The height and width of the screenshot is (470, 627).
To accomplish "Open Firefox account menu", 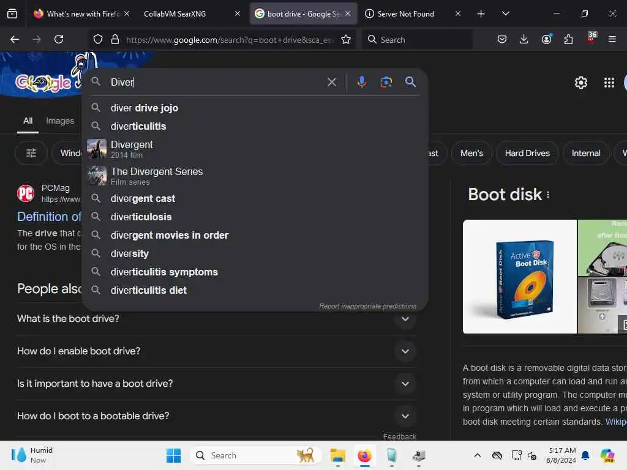I will 546,39.
